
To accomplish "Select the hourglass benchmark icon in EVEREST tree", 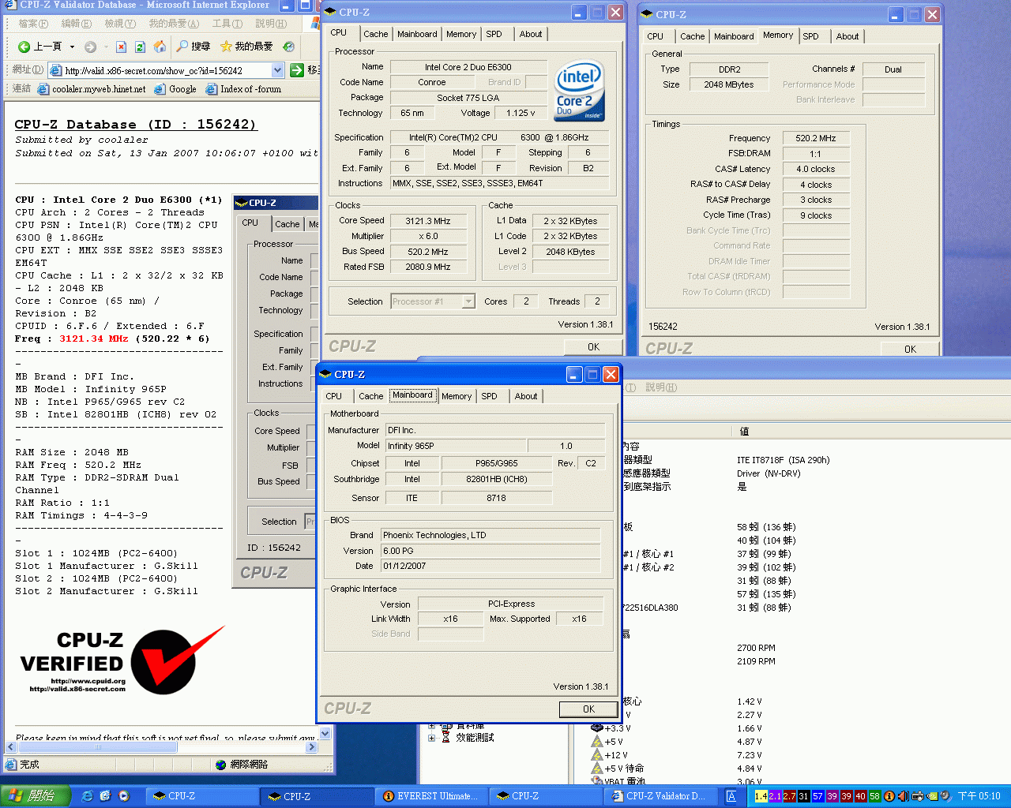I will (445, 738).
